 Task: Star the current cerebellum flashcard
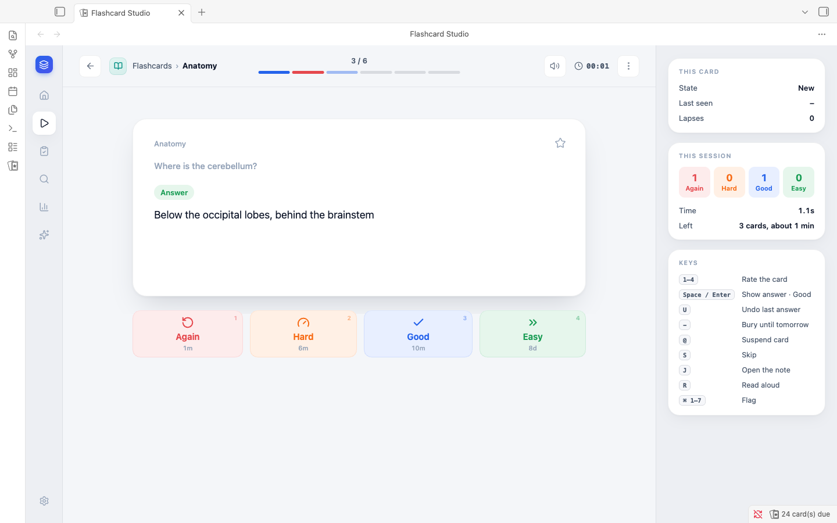[560, 143]
